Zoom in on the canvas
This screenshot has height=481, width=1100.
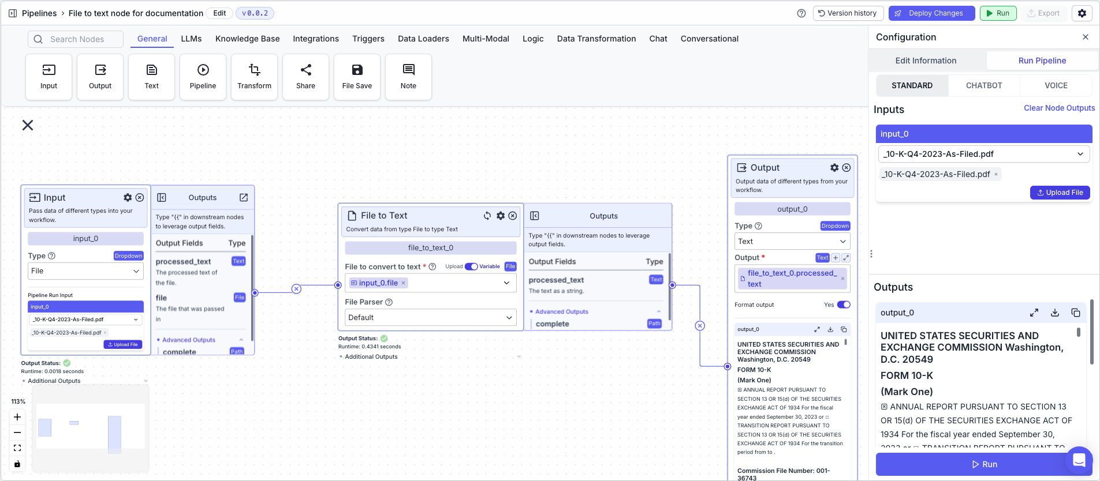click(x=17, y=417)
